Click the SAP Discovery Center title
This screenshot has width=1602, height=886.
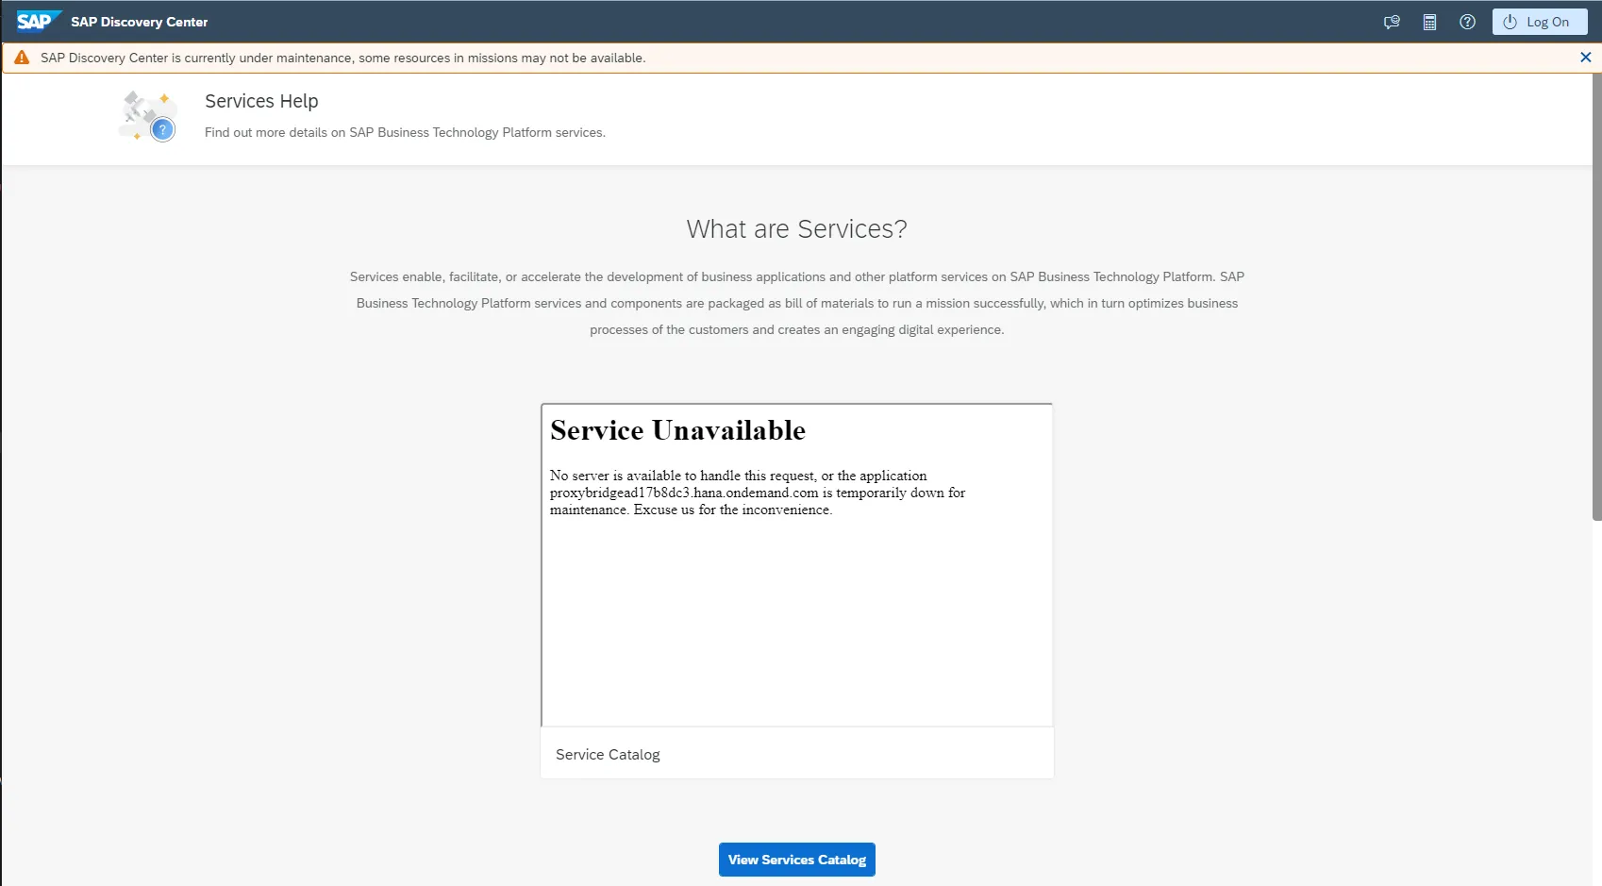coord(139,22)
